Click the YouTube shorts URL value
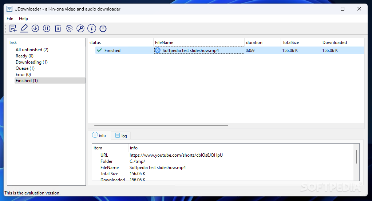Image resolution: width=372 pixels, height=201 pixels. [176, 155]
